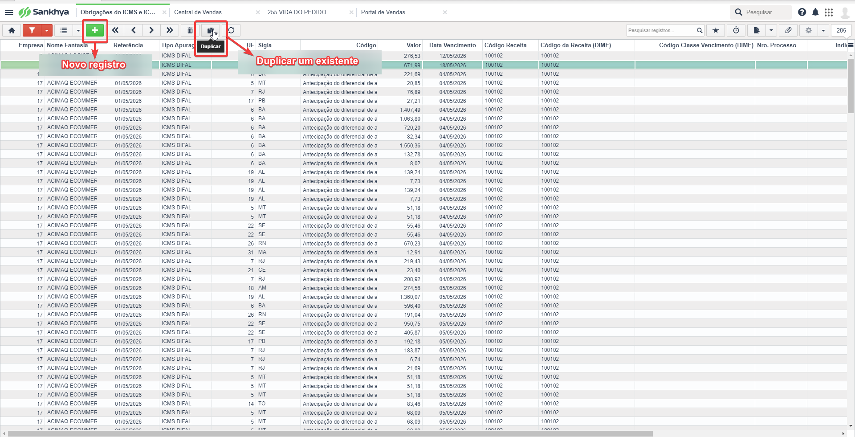Add a new record with green plus

coord(95,30)
